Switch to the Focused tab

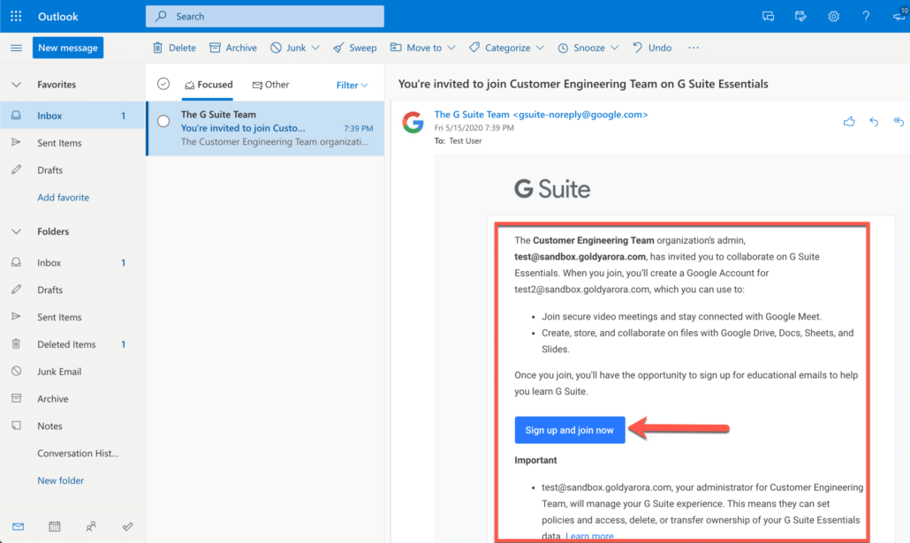tap(209, 85)
